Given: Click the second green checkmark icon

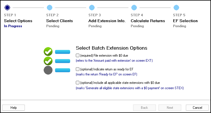Looking at the screenshot, I should [x=48, y=61].
